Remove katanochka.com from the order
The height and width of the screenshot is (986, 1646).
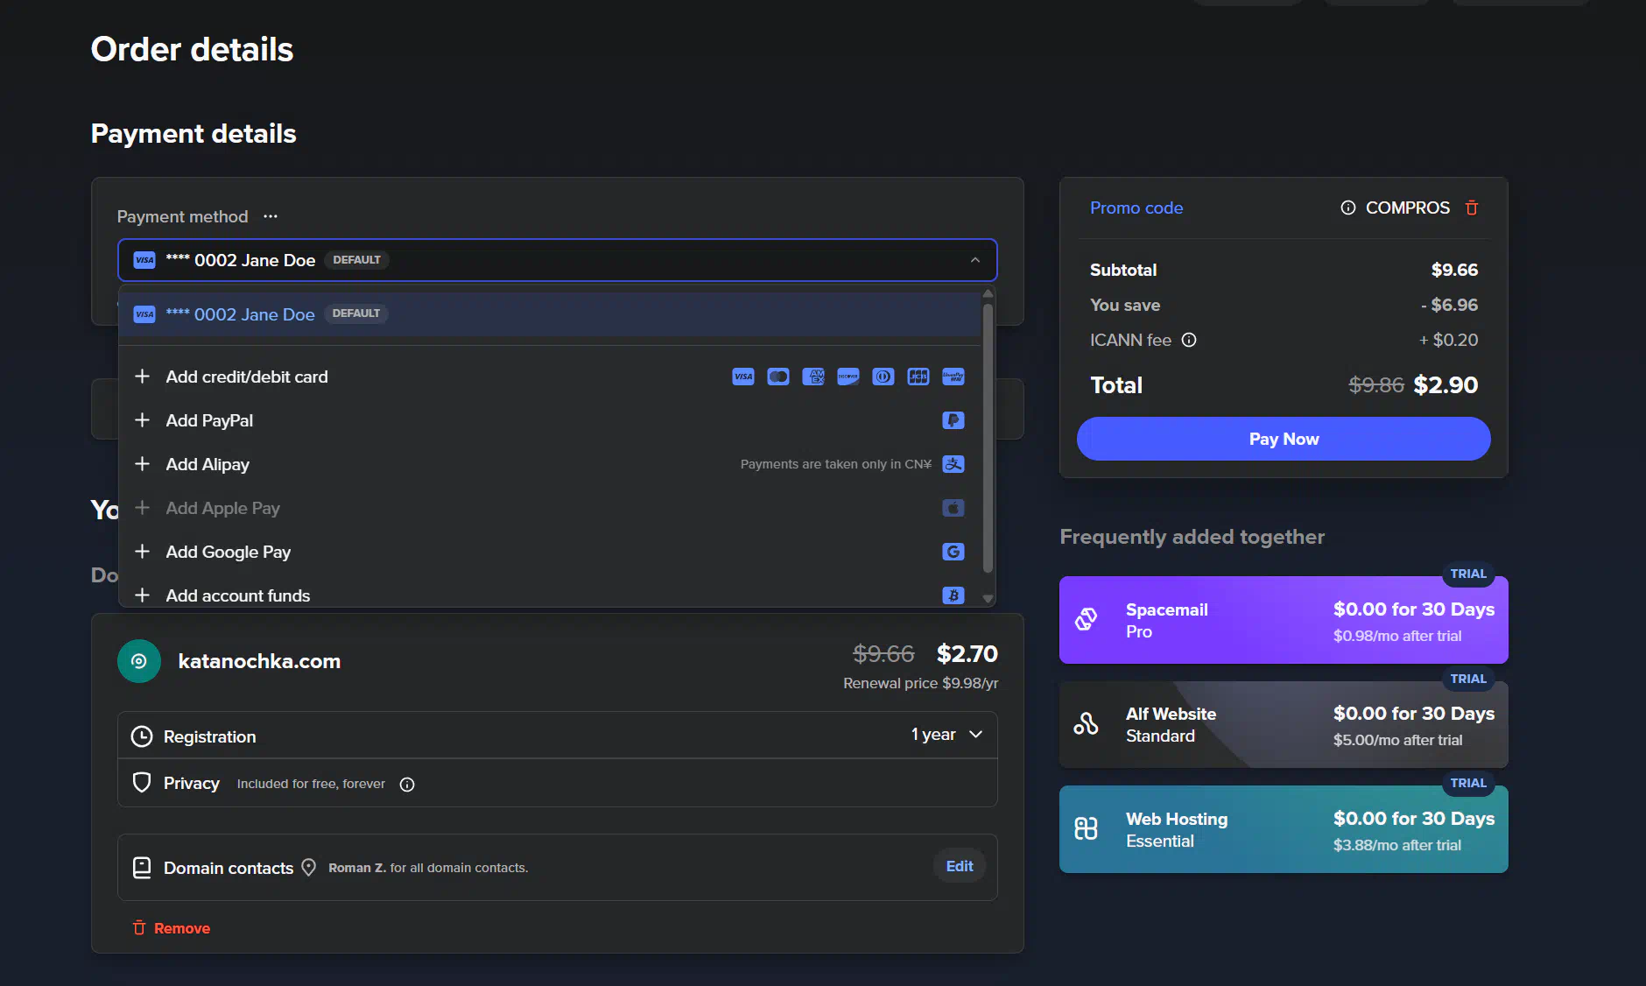click(x=172, y=928)
